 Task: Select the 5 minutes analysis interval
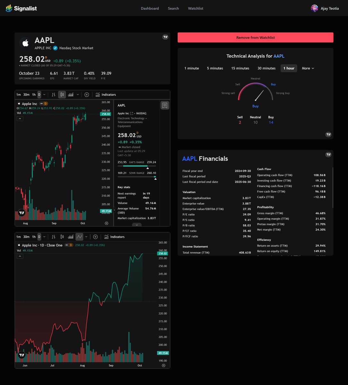click(215, 68)
